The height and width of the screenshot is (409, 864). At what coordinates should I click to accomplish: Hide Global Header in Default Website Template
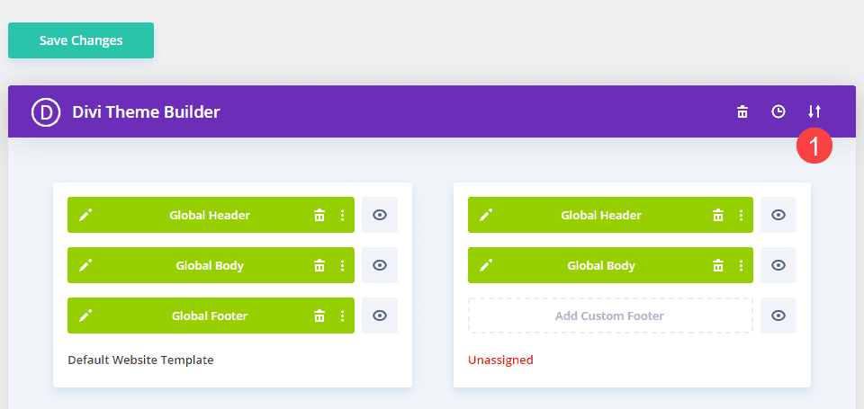point(380,215)
